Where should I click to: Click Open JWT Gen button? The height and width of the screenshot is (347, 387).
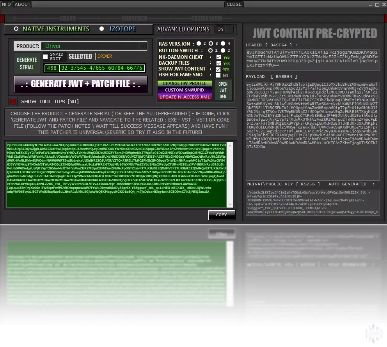(223, 90)
